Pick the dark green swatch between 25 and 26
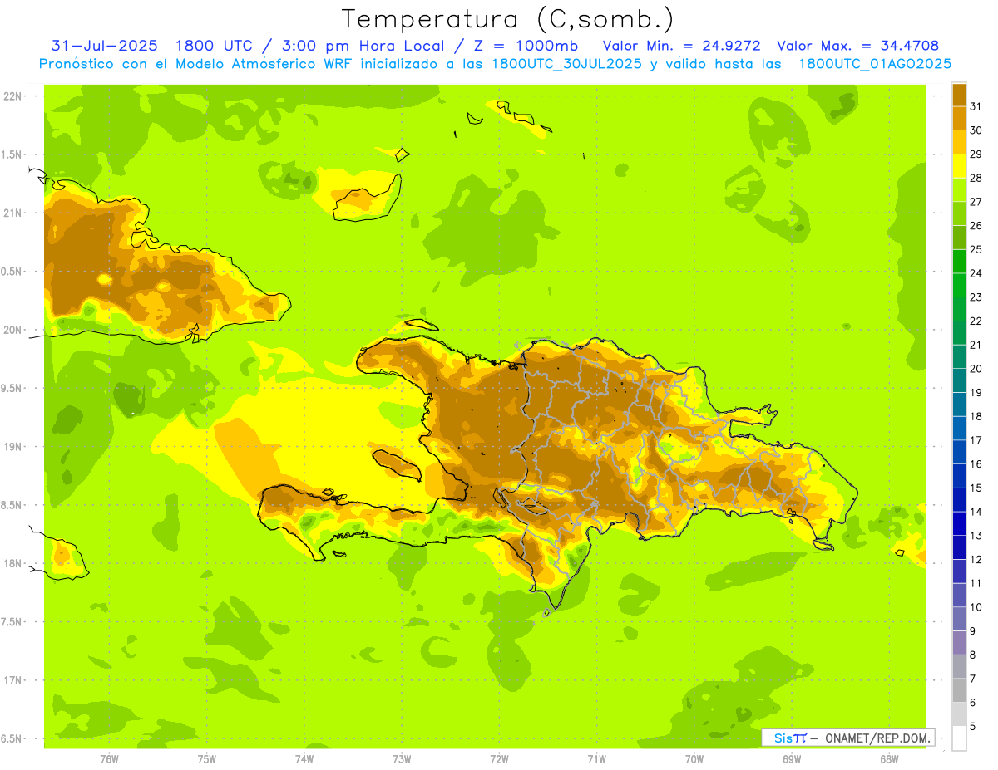This screenshot has width=998, height=770. pos(959,238)
